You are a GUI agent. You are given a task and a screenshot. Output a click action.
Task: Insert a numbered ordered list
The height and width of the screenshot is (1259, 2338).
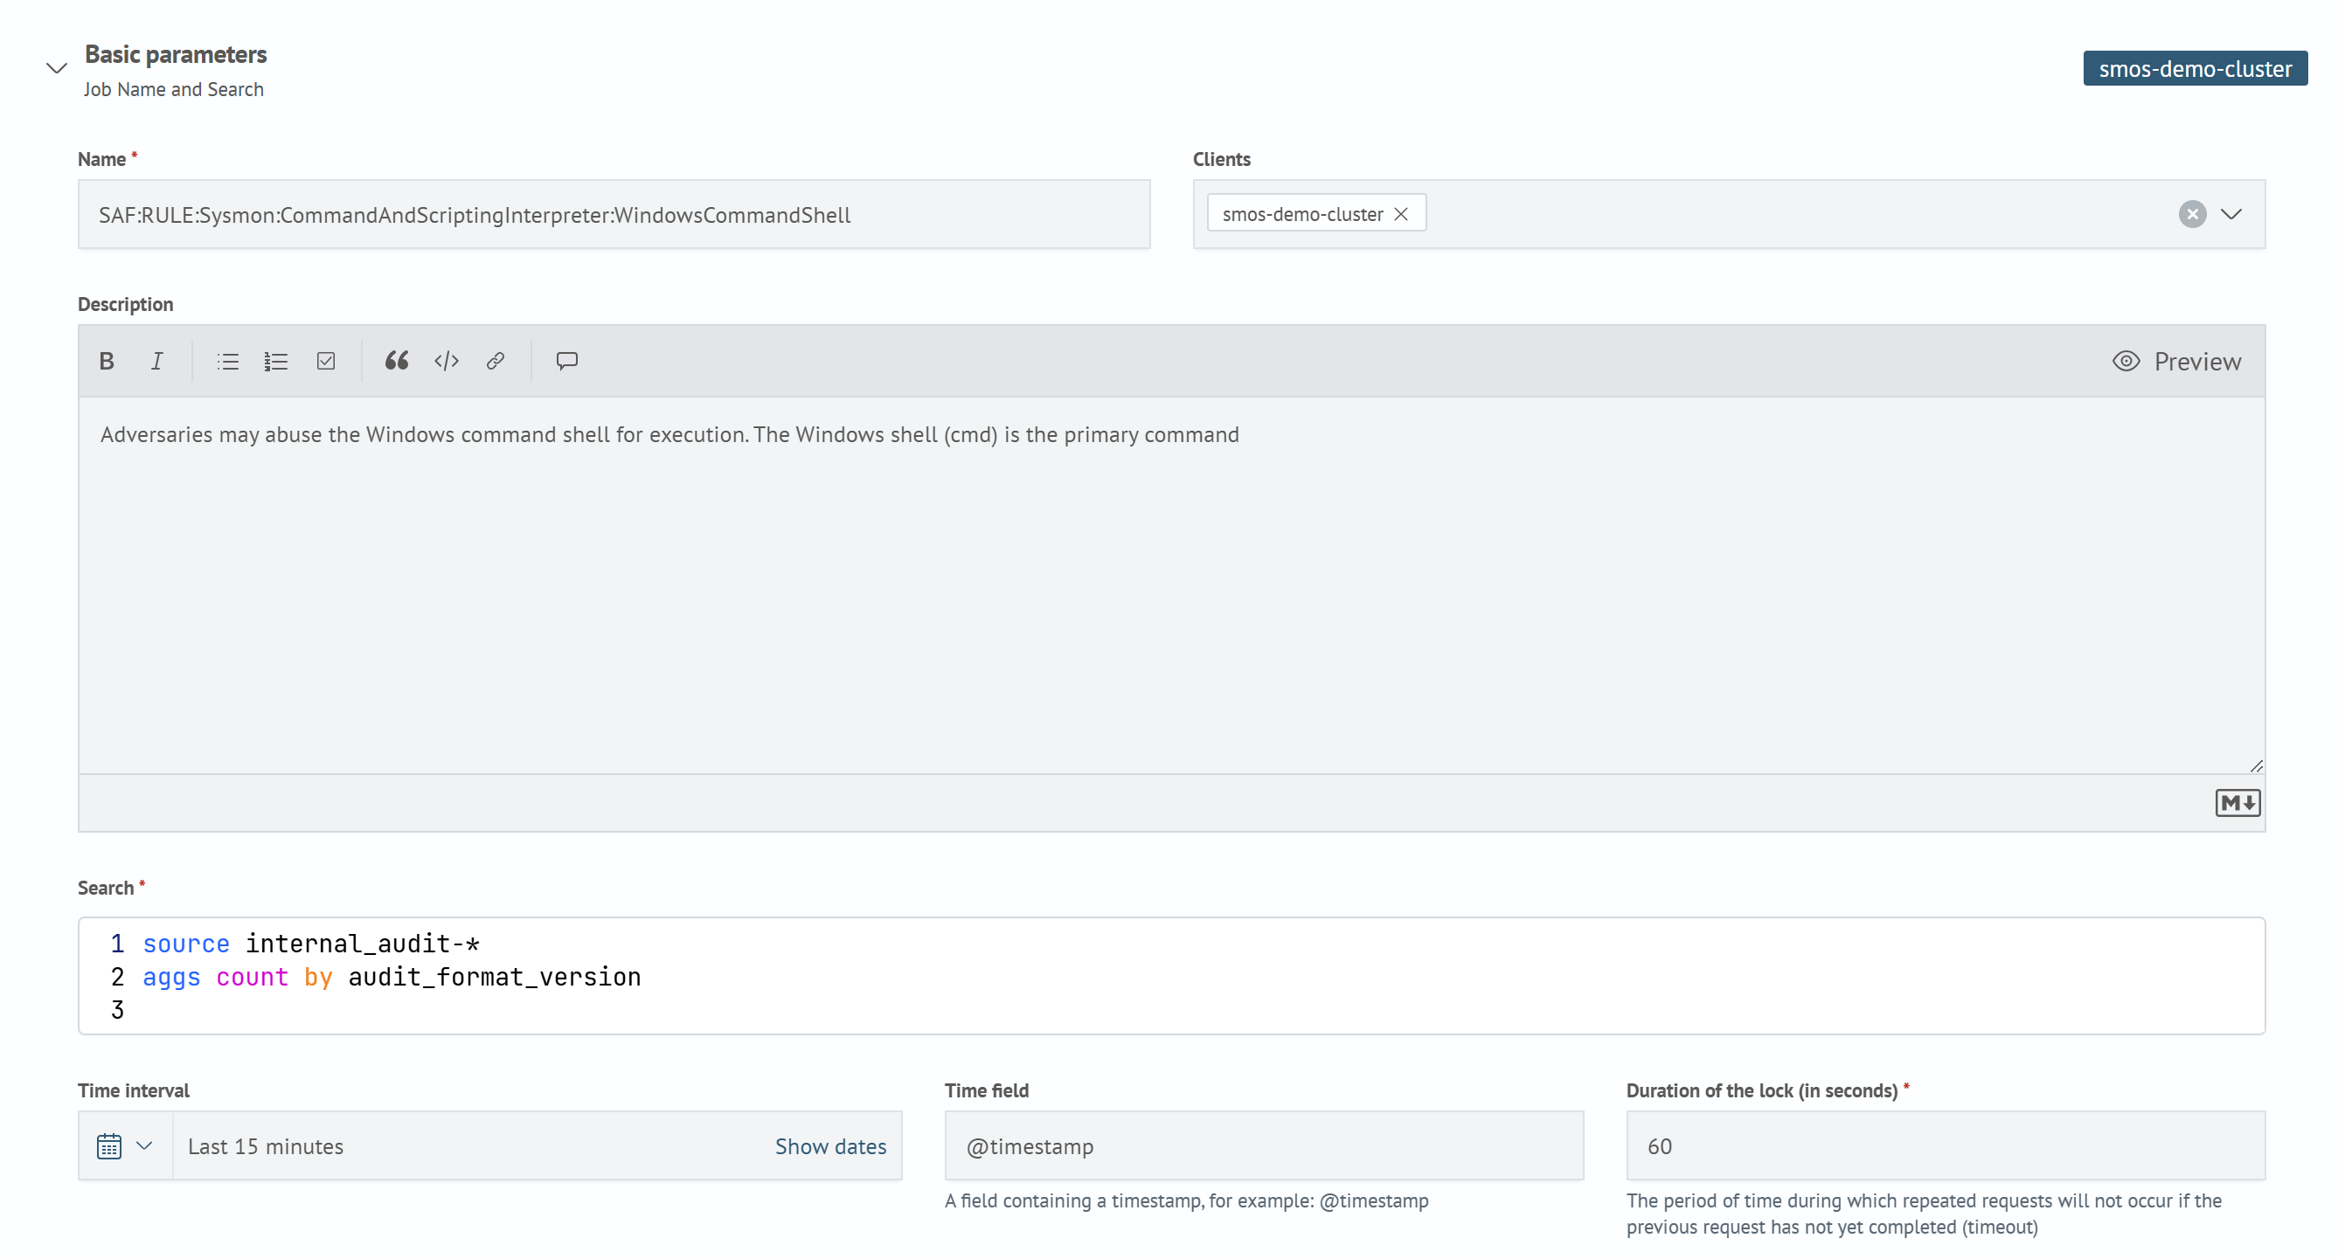pos(276,361)
